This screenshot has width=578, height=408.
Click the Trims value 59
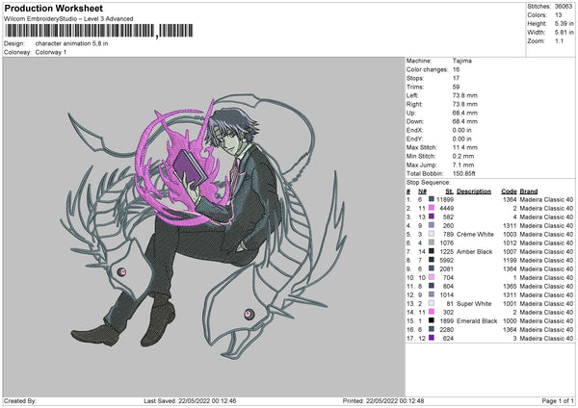click(456, 87)
